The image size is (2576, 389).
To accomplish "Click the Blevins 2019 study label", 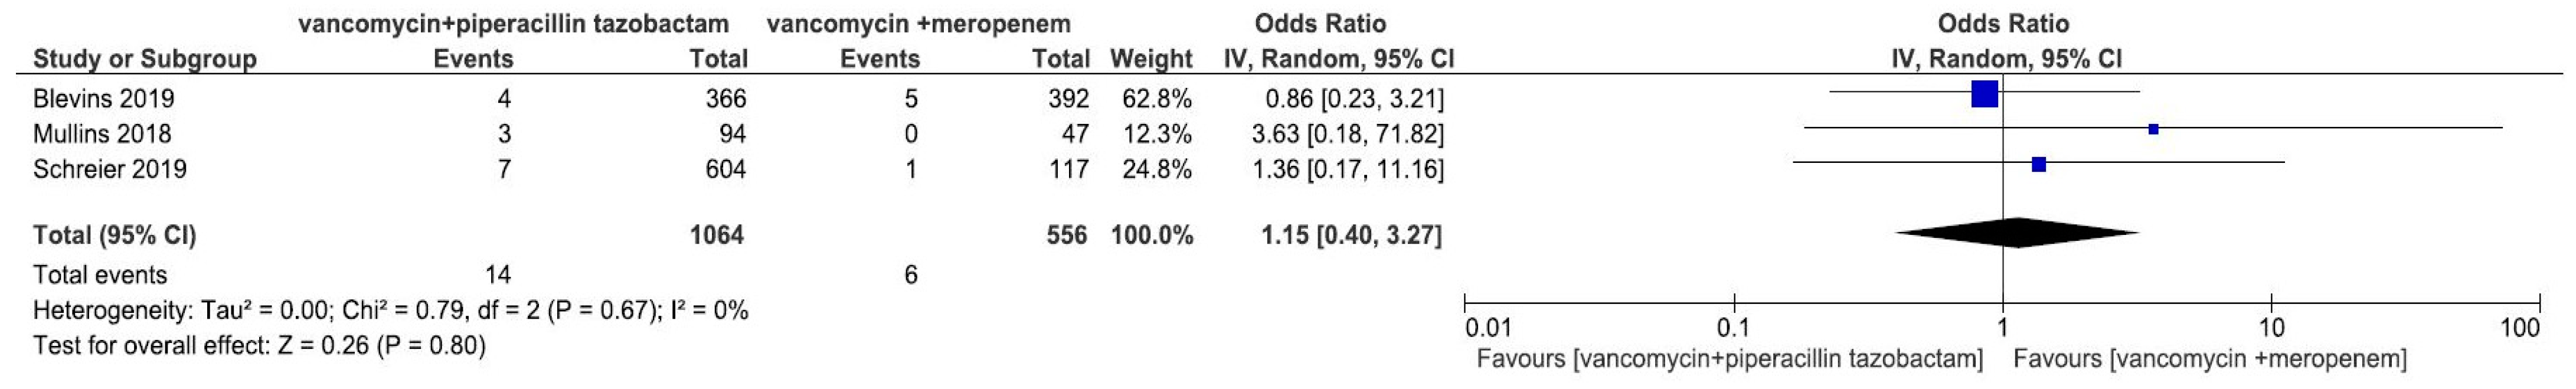I will (x=103, y=99).
